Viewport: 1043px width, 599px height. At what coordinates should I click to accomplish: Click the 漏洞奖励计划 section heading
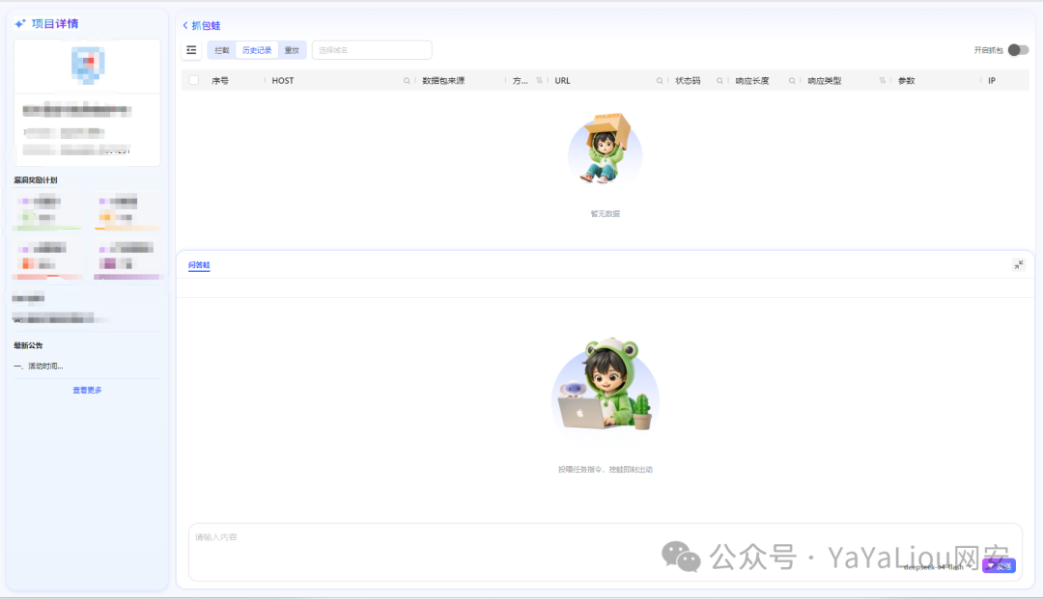36,180
